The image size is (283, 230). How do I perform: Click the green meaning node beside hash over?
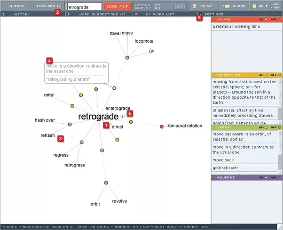click(x=70, y=124)
